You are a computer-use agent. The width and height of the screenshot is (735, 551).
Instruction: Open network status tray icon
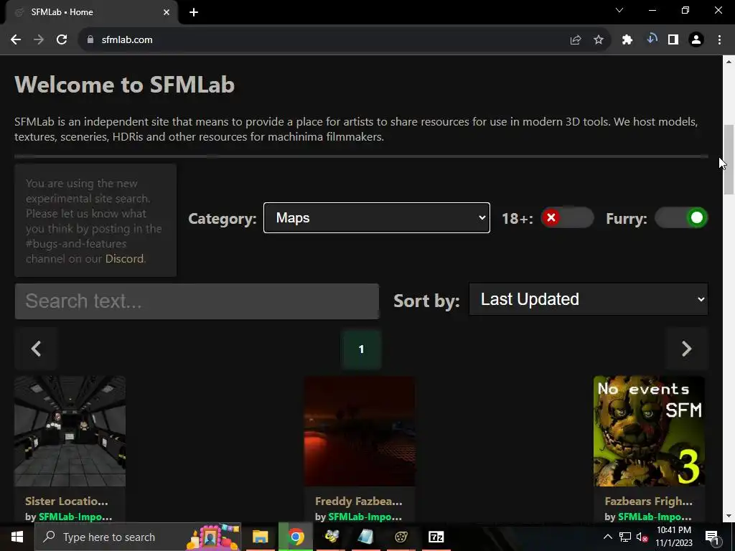tap(625, 537)
